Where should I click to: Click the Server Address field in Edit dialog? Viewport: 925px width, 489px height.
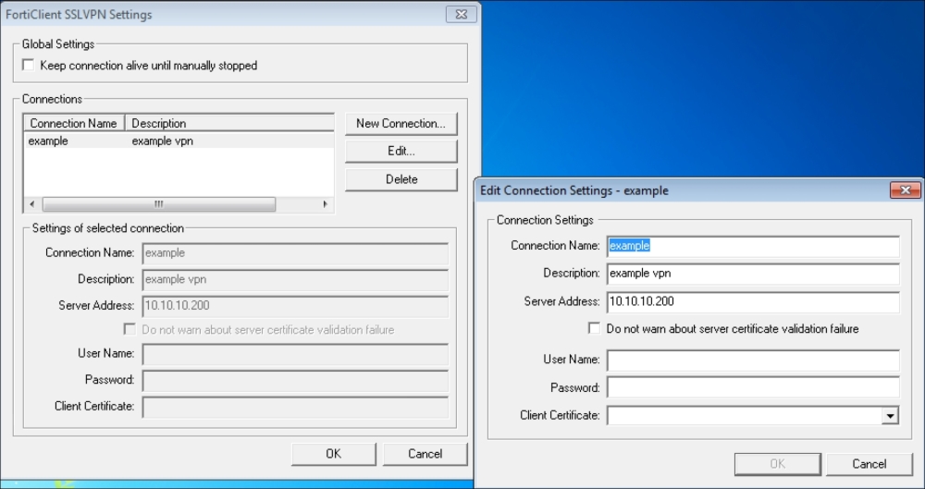753,301
